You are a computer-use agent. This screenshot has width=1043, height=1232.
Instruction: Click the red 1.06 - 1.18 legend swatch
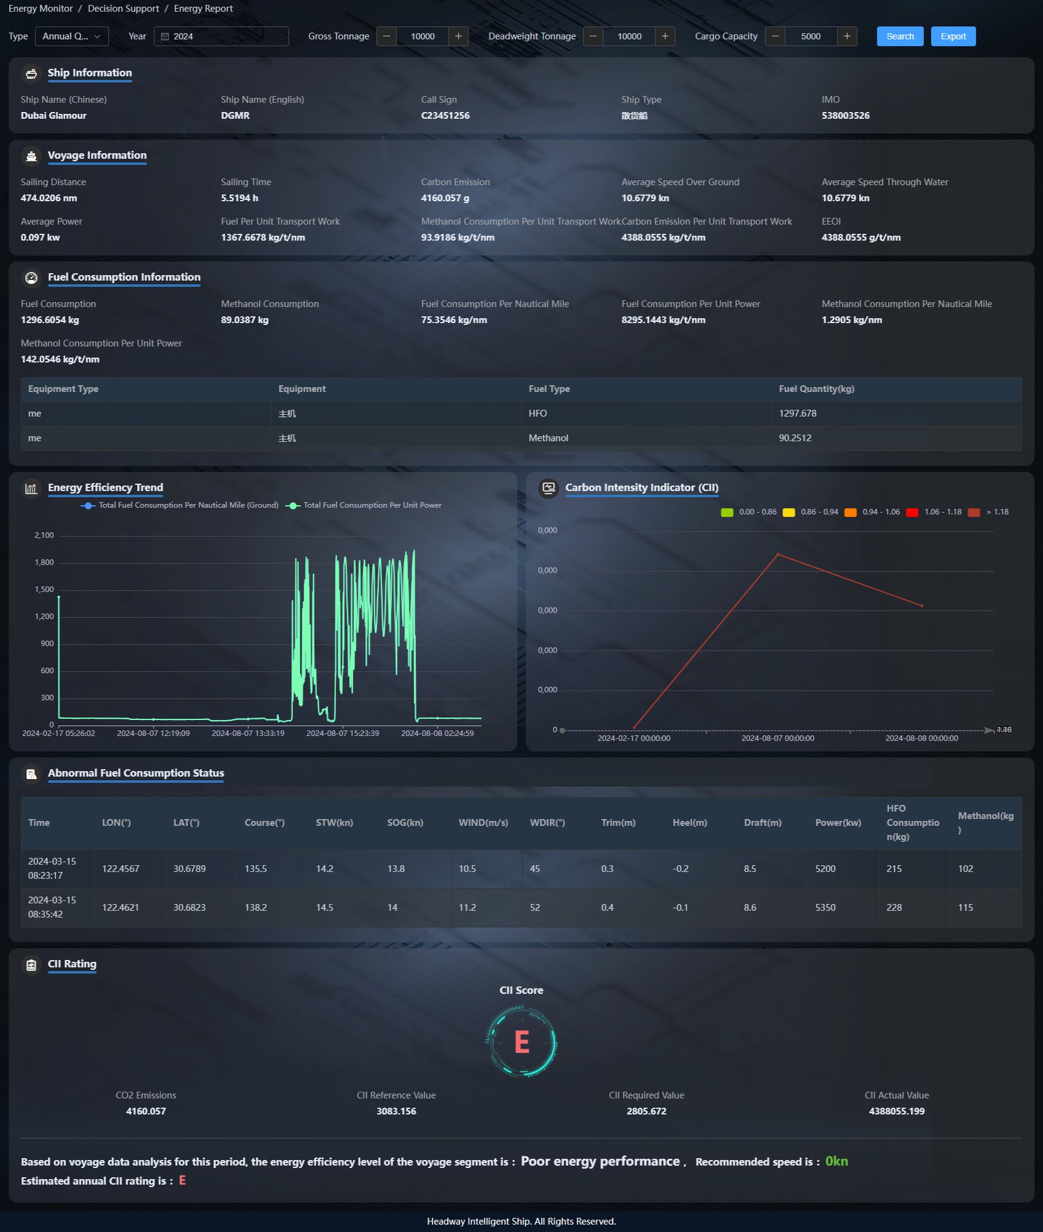[x=912, y=513]
